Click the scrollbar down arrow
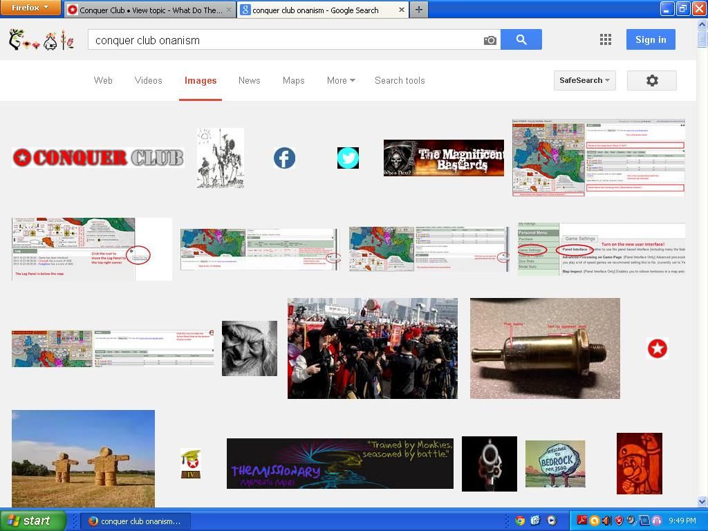The width and height of the screenshot is (708, 531). pyautogui.click(x=702, y=501)
